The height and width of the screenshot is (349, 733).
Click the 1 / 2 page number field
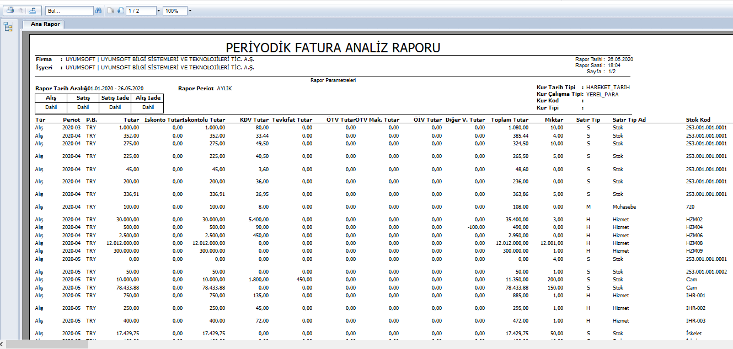coord(141,10)
